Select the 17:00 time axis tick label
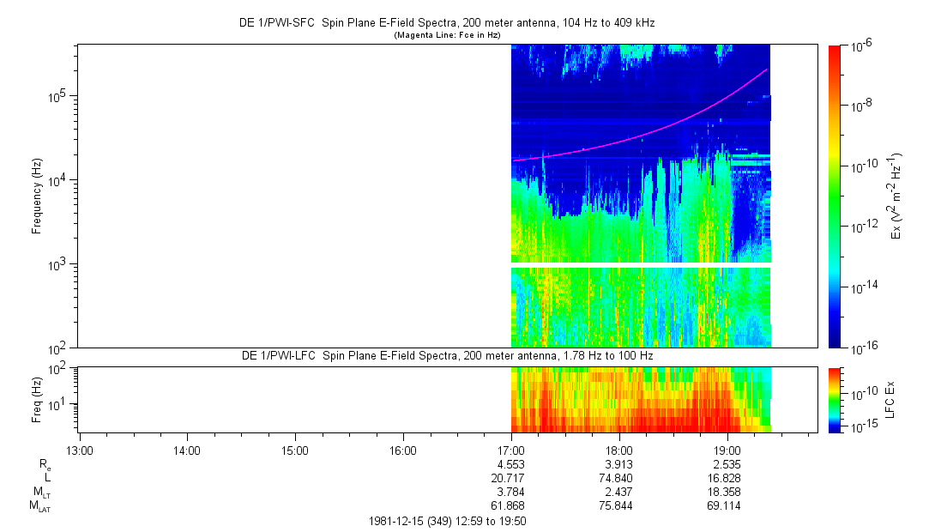 [x=511, y=449]
